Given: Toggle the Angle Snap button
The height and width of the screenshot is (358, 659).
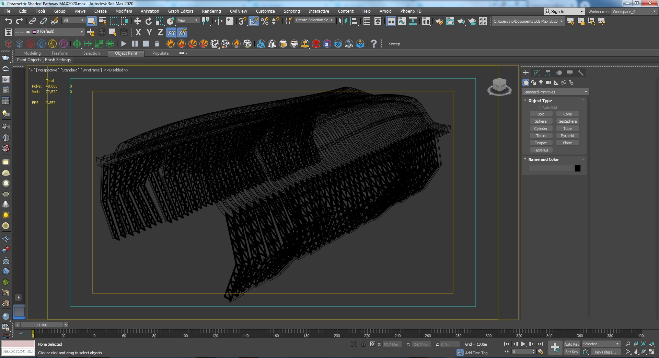Looking at the screenshot, I should tap(254, 21).
